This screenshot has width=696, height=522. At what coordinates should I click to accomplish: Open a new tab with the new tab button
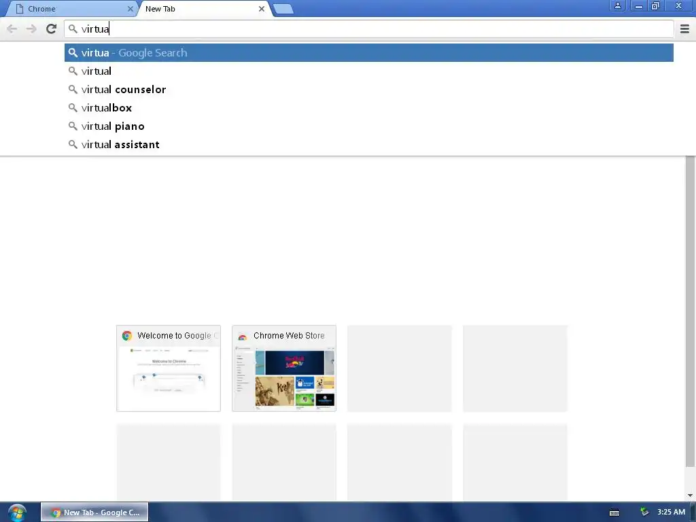coord(283,9)
